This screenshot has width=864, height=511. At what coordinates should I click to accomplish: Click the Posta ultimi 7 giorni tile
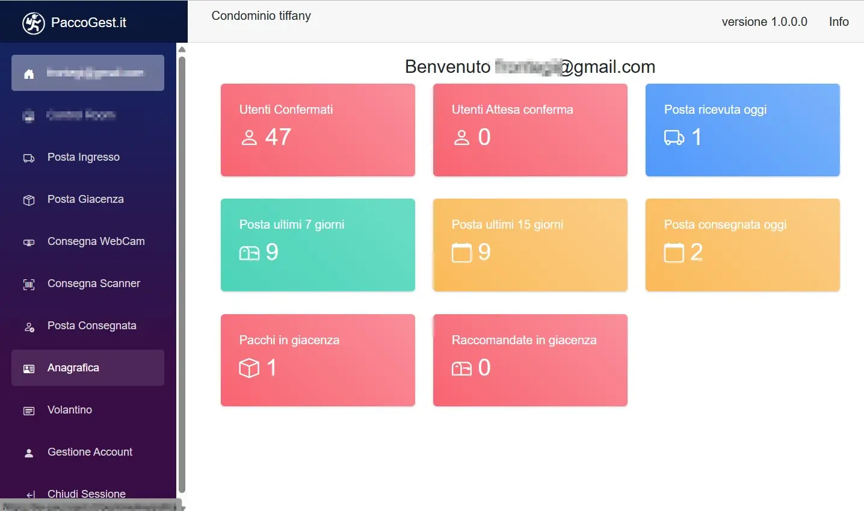[318, 245]
